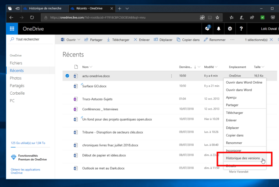Screen dimensions: 279x187
Task: Open new browser tab with plus
Action: [x=119, y=9]
